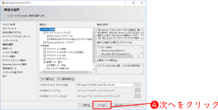Select Reporting Services の構成 step
The width and height of the screenshot is (218, 110).
pos(14,64)
